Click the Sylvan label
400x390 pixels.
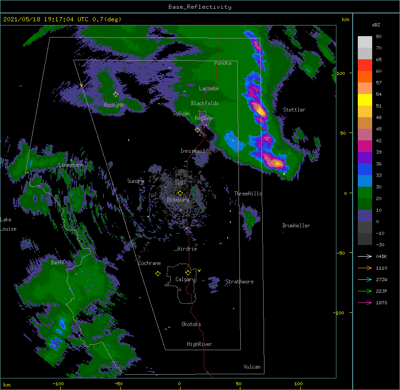coord(181,113)
